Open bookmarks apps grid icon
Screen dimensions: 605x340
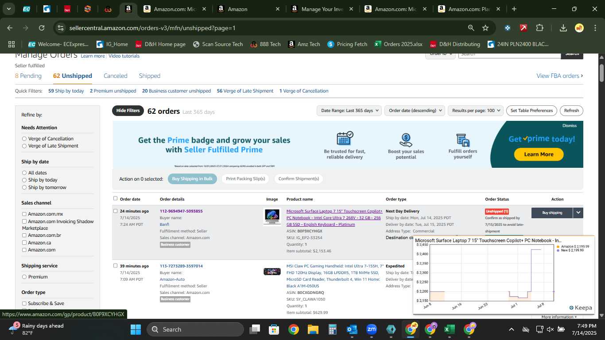[12, 44]
